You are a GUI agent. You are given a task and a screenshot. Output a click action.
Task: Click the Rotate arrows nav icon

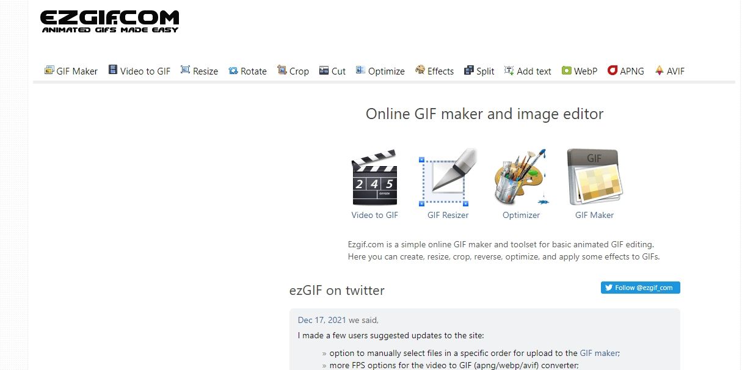tap(233, 71)
